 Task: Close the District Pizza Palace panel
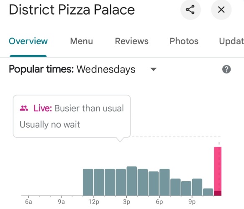point(221,10)
